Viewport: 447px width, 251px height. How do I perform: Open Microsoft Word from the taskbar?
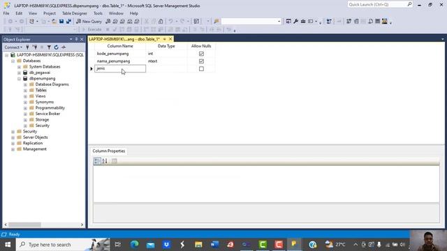214,245
